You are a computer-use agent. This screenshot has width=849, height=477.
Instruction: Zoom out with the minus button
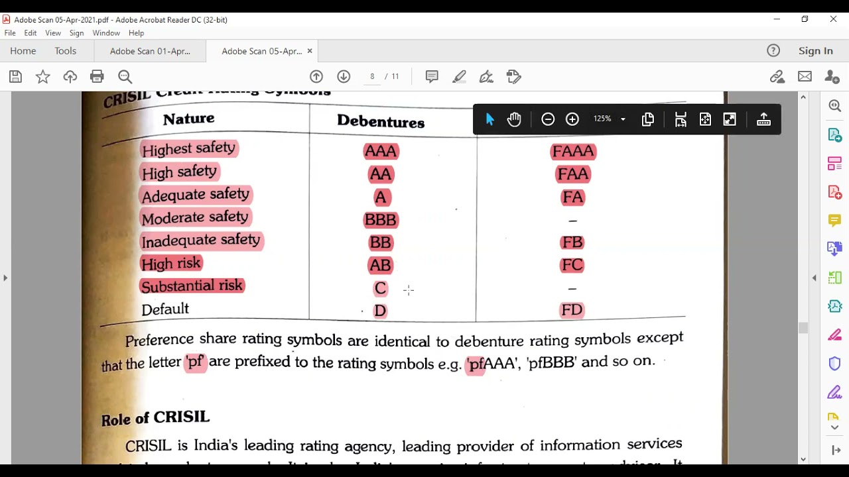[548, 119]
